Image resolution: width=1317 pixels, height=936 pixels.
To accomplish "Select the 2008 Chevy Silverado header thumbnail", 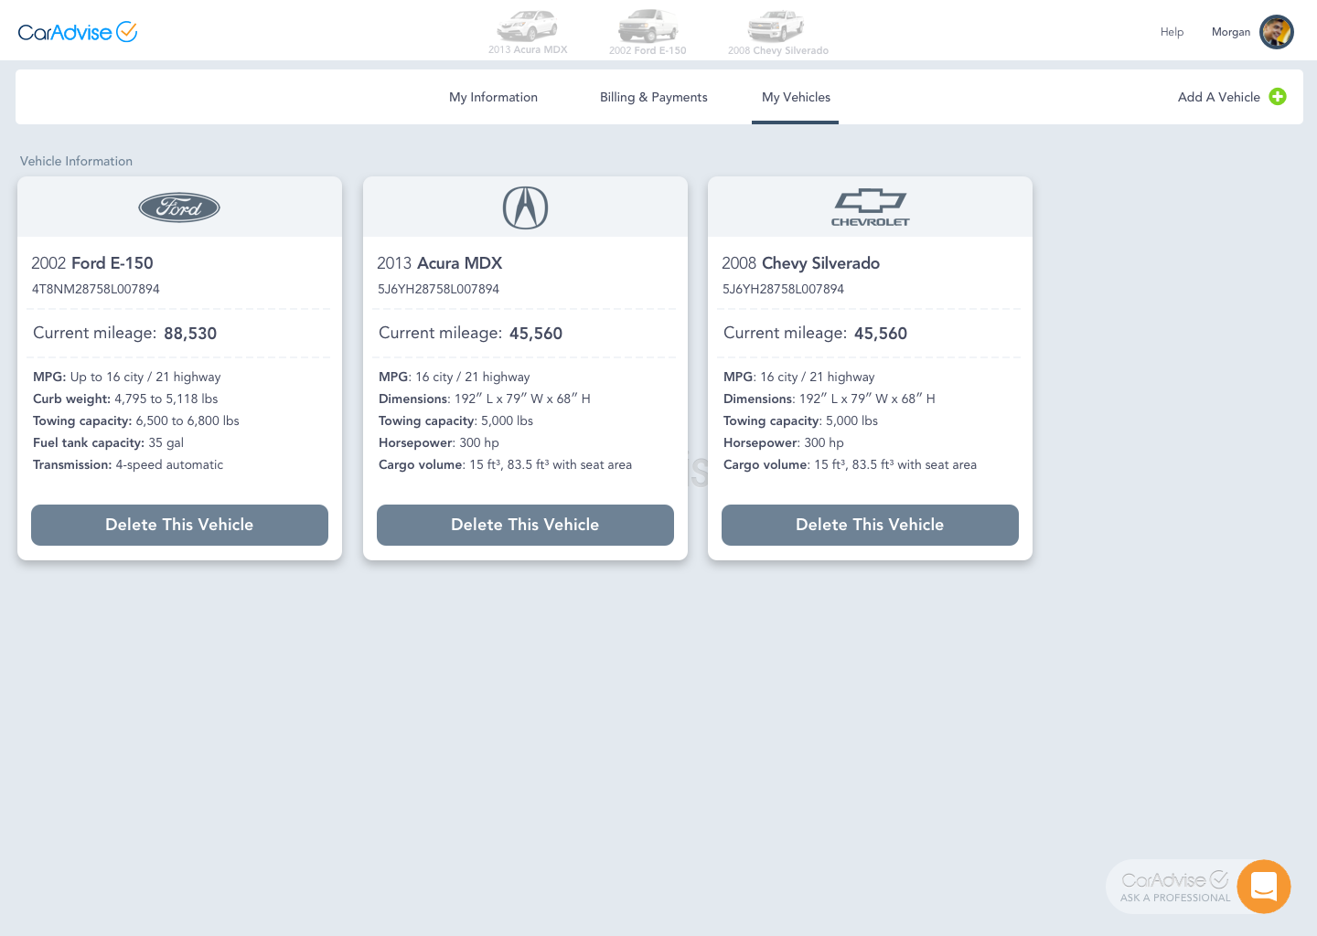I will pos(778,33).
